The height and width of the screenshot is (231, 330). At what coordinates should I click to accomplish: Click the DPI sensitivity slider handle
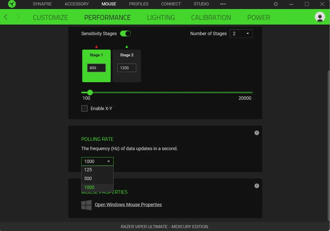[x=90, y=93]
